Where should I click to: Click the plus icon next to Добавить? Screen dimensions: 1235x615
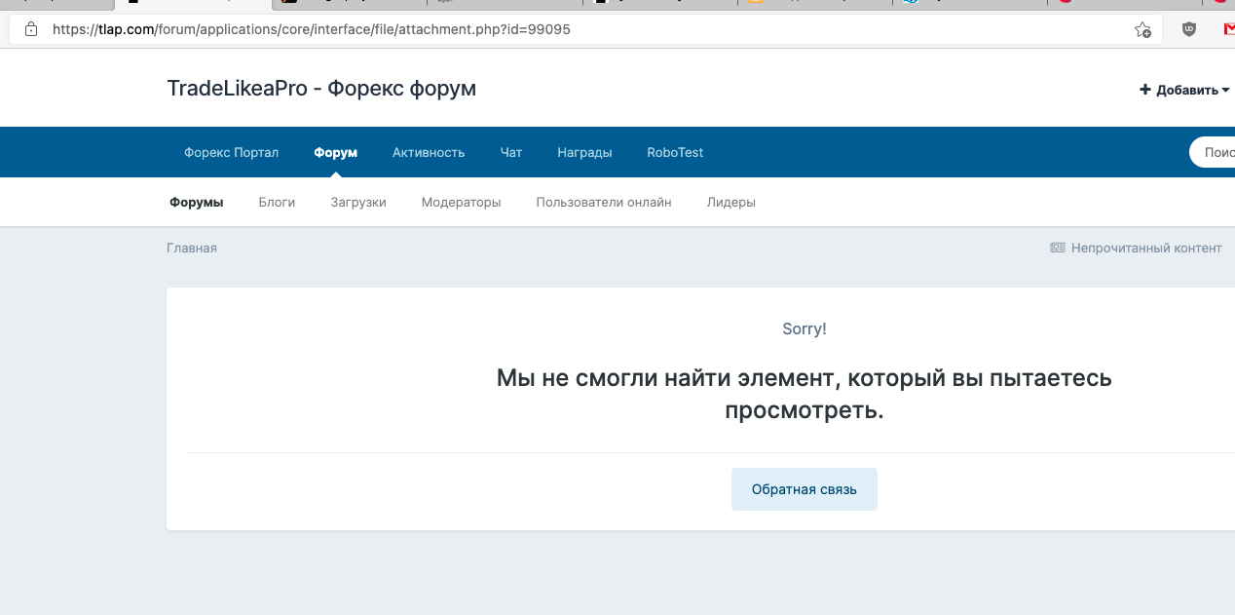[1145, 90]
